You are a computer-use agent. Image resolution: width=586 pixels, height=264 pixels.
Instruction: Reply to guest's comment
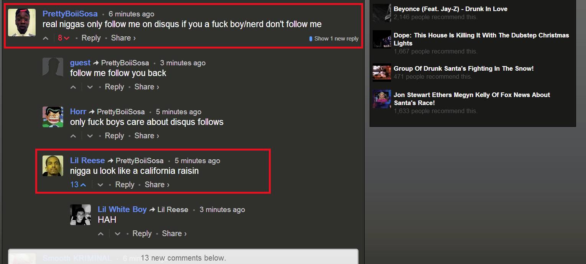(115, 87)
